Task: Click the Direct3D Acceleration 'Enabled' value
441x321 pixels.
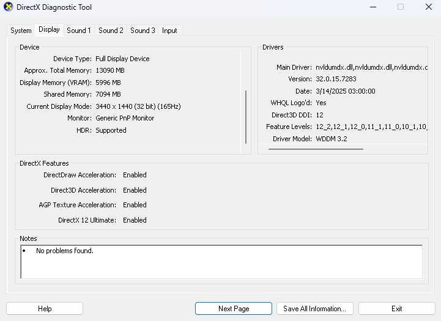Action: pos(135,190)
